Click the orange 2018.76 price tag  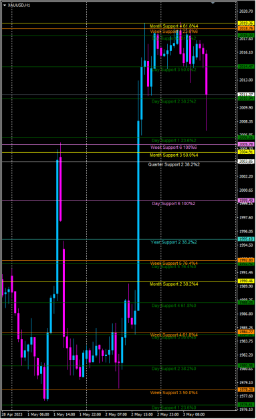[x=246, y=28]
